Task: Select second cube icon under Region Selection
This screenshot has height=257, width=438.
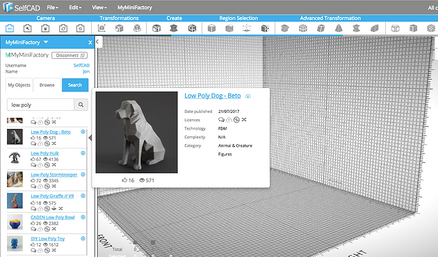Action: (229, 28)
